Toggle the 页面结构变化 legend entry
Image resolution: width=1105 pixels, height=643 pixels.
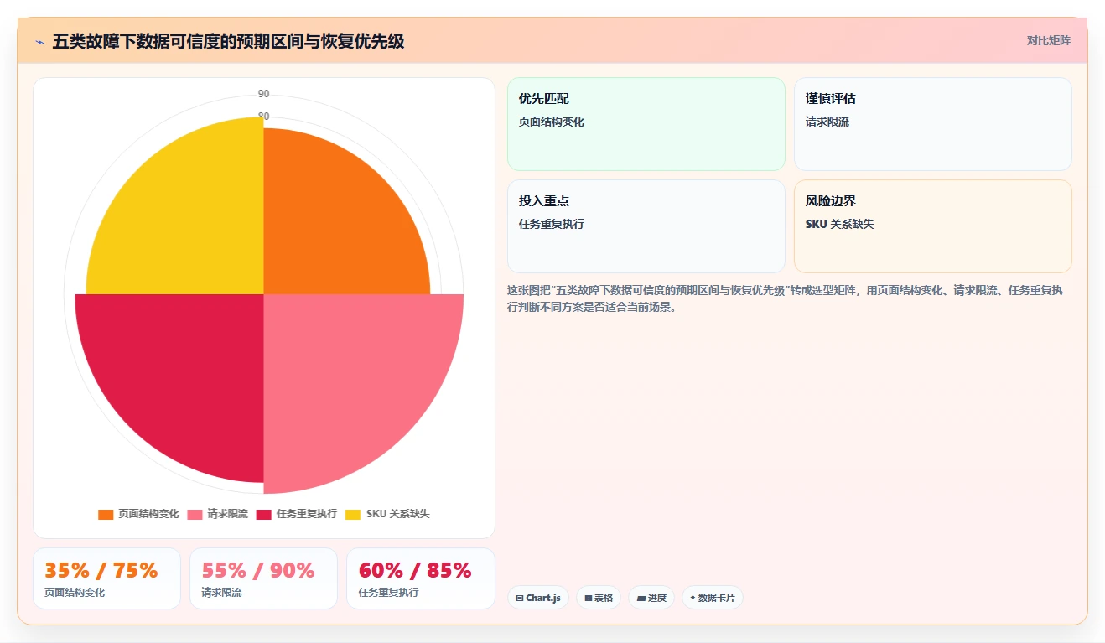[138, 514]
